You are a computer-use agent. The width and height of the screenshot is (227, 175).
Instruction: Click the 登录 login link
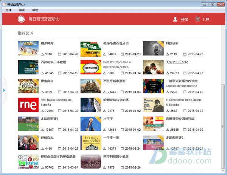point(185,19)
